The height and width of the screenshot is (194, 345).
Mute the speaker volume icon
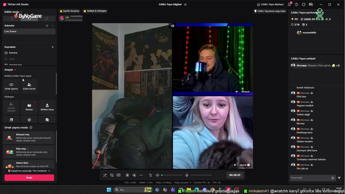[157, 175]
